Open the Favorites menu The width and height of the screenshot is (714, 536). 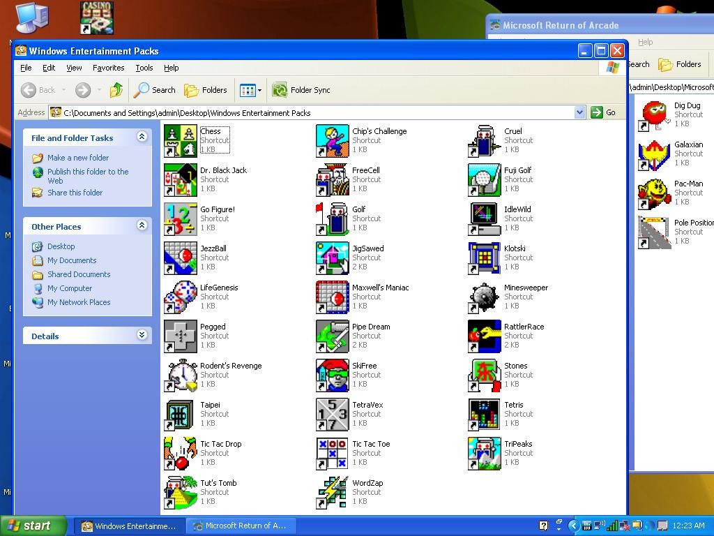pos(108,68)
